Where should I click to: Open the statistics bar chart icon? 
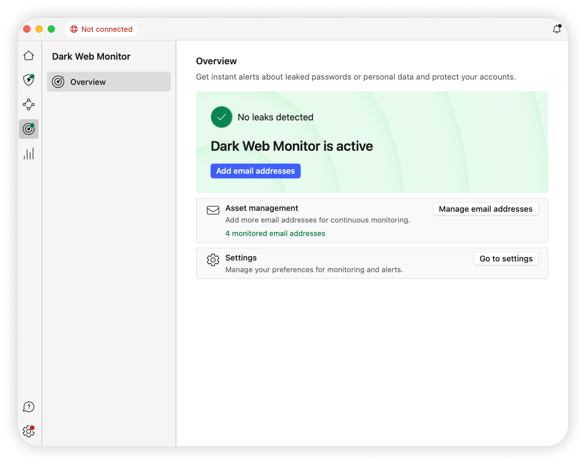pyautogui.click(x=29, y=154)
